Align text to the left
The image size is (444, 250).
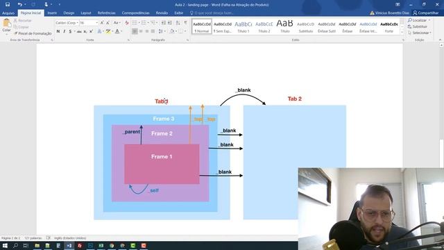[135, 31]
